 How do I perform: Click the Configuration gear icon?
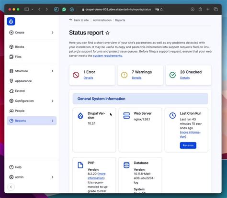(x=11, y=101)
